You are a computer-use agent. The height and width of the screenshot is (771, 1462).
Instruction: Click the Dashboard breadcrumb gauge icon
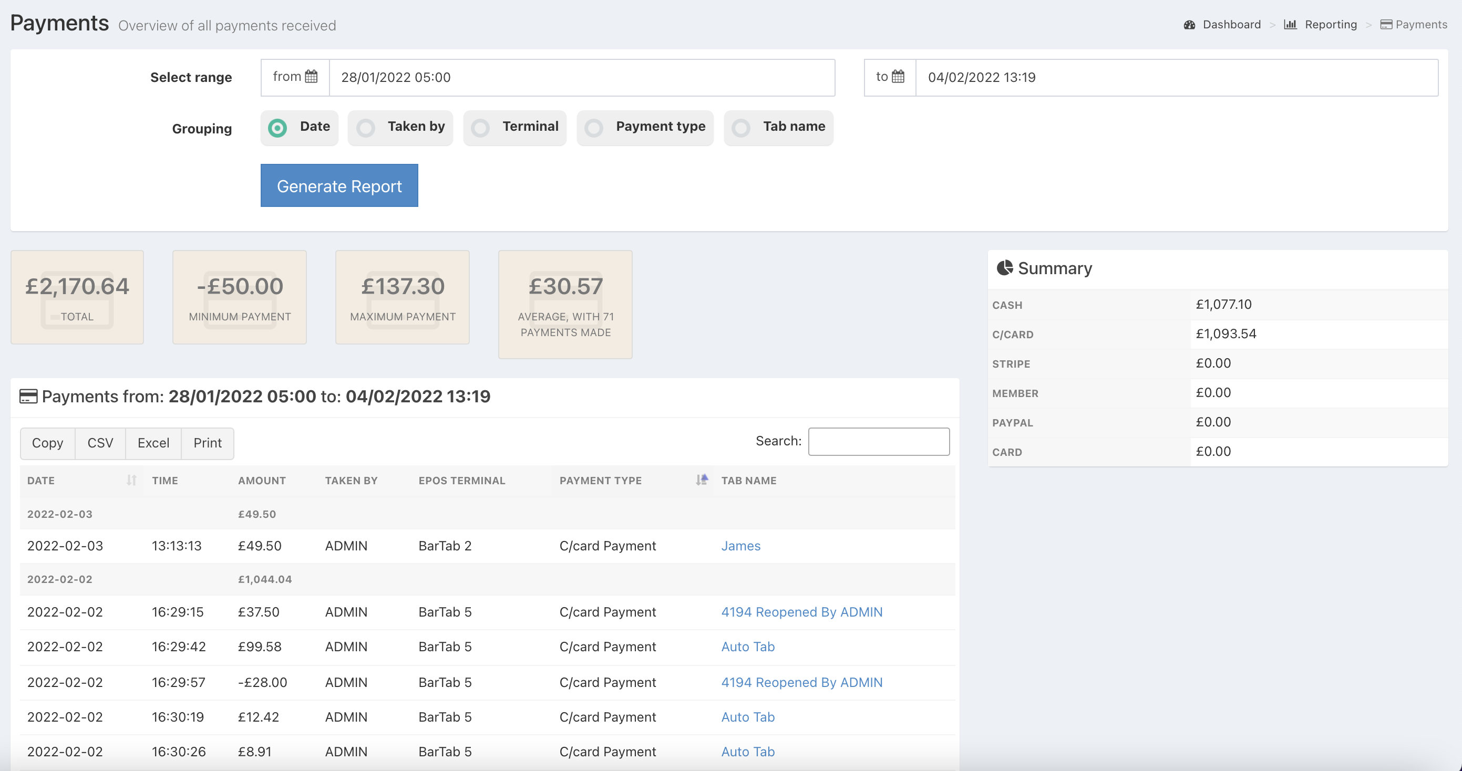(x=1189, y=25)
